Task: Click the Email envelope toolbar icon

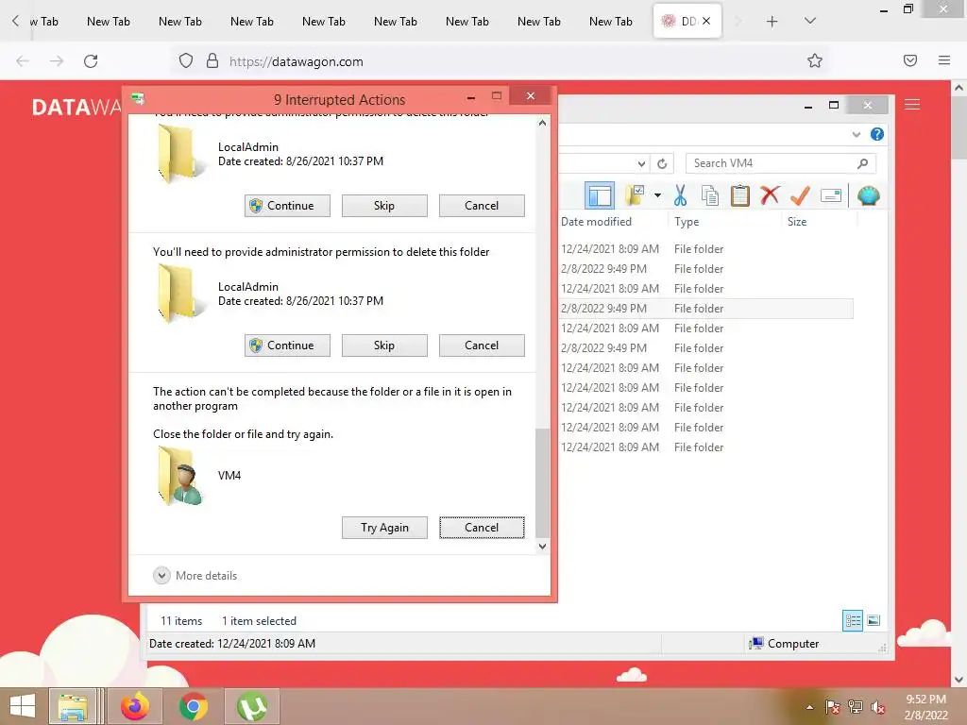Action: (831, 196)
